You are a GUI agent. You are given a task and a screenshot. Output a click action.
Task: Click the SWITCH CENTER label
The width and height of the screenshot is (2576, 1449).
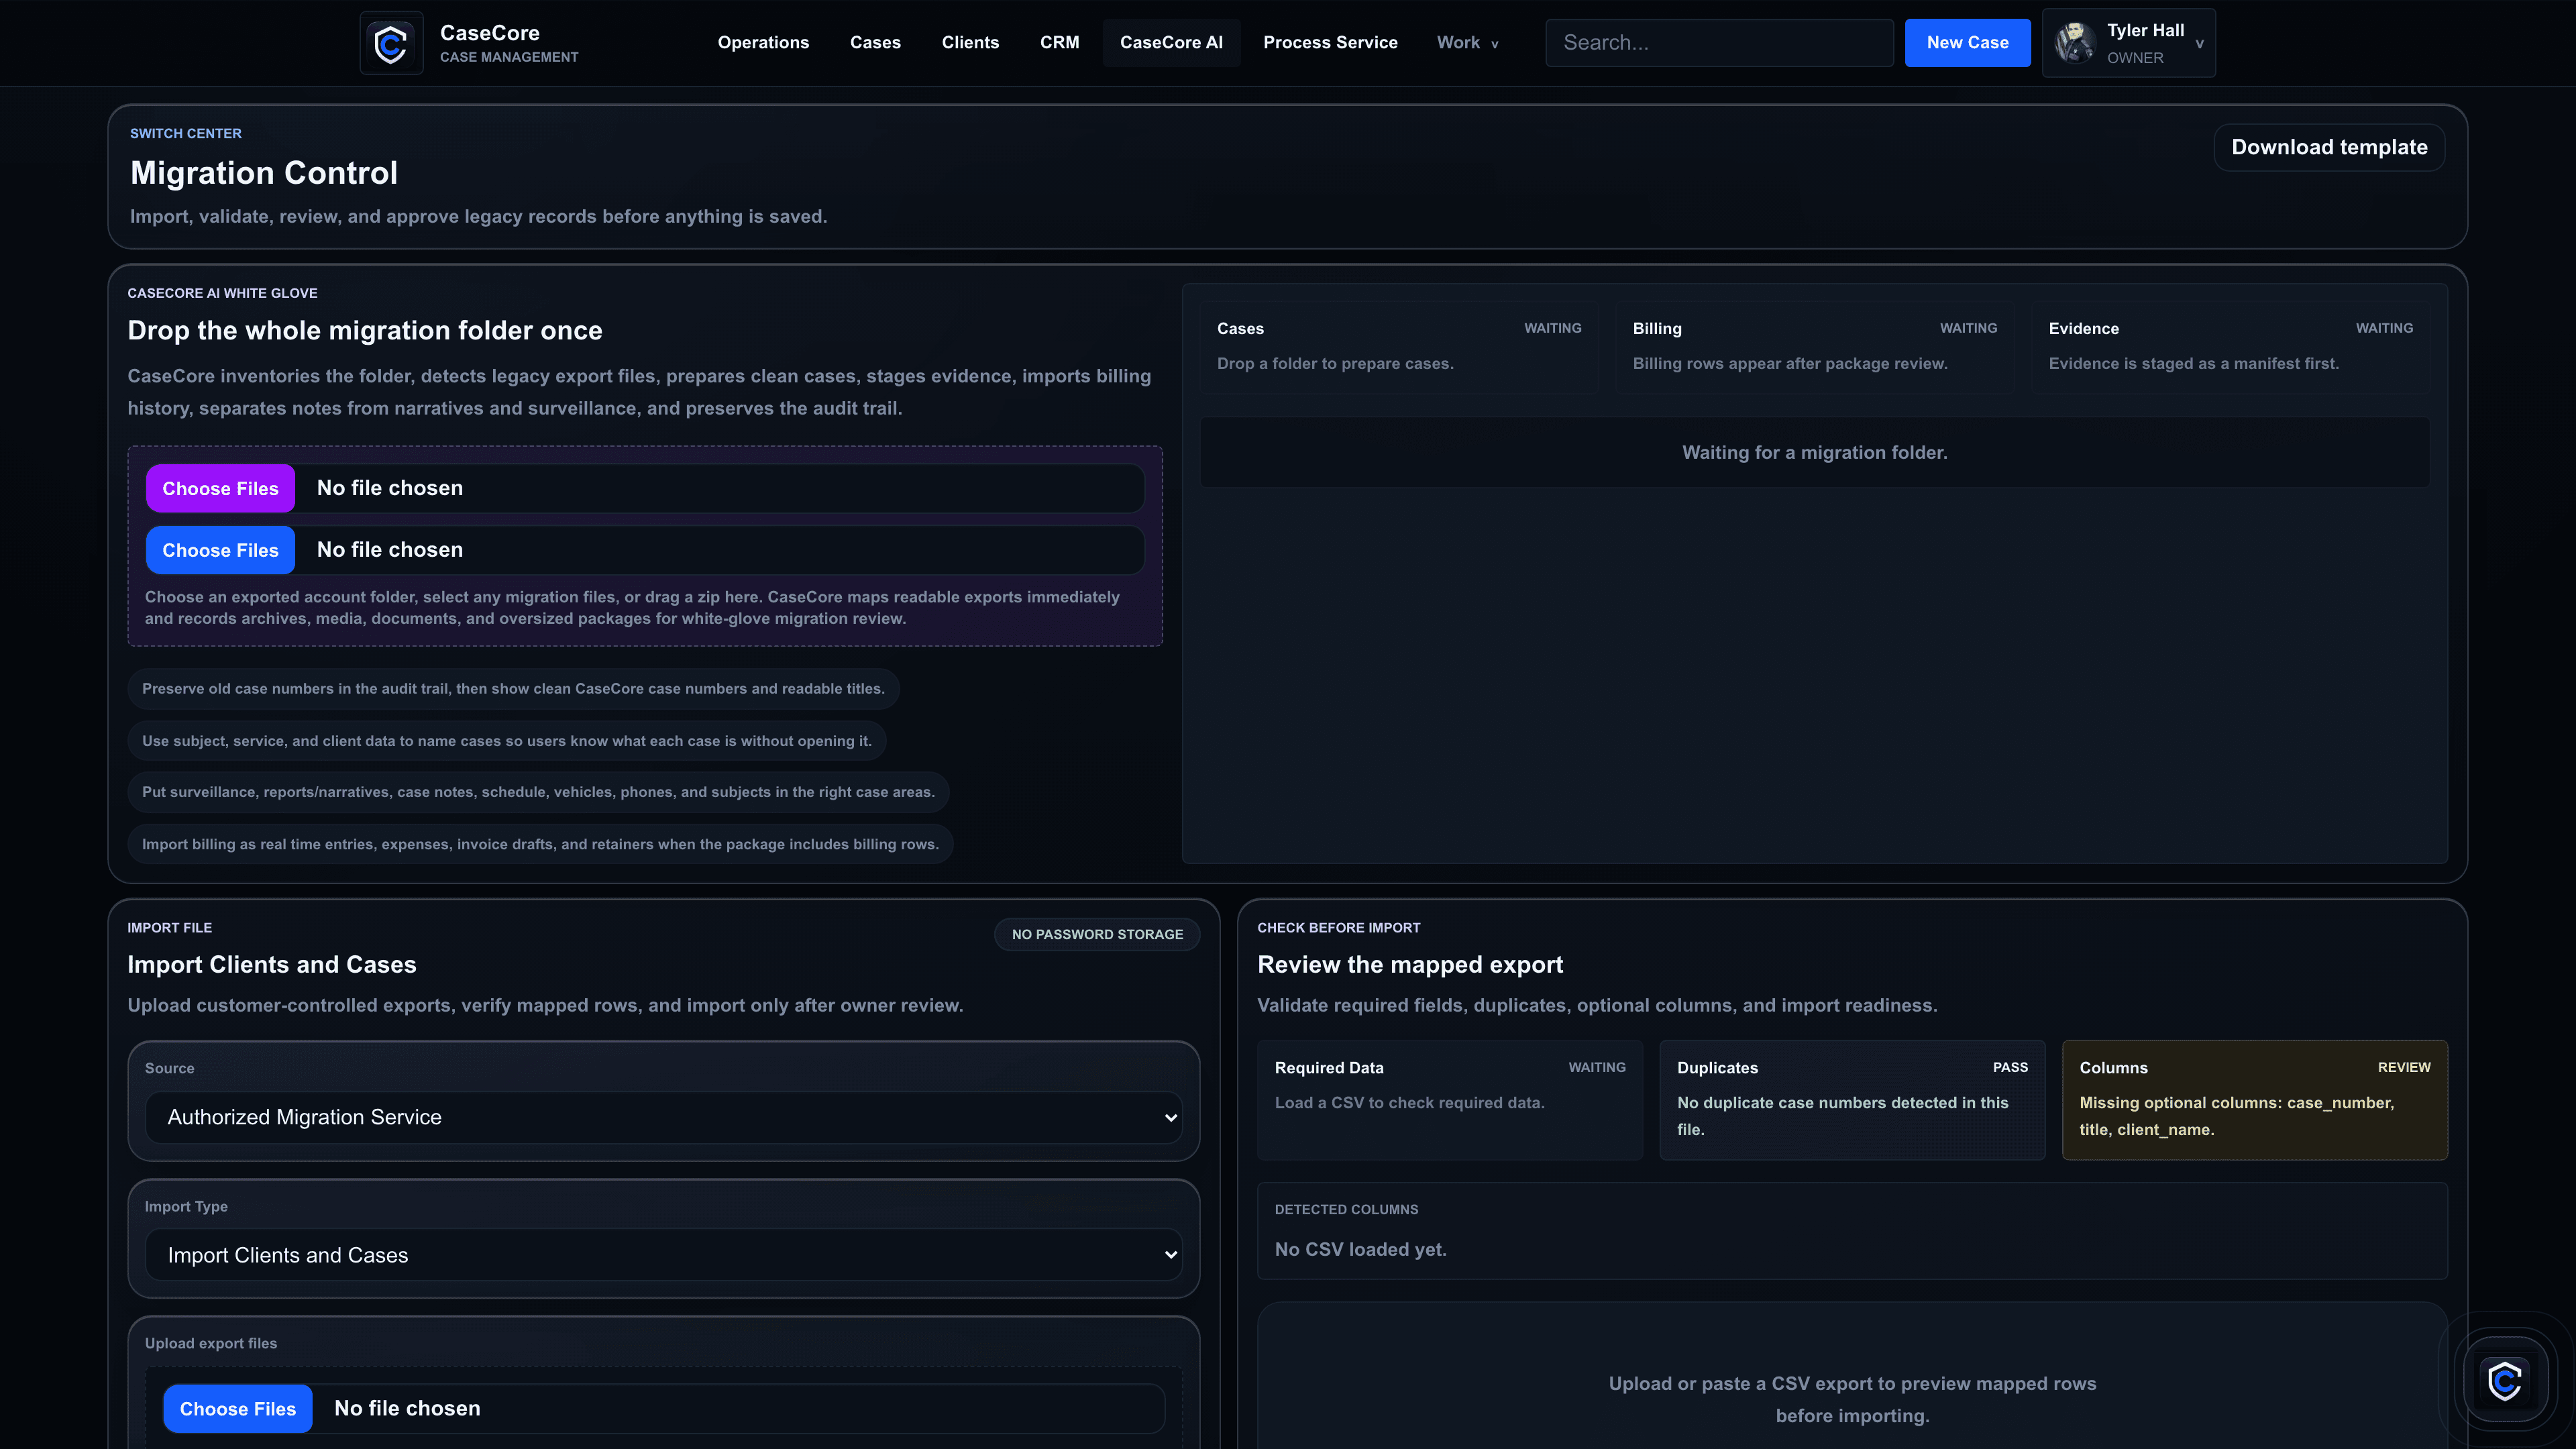tap(186, 133)
